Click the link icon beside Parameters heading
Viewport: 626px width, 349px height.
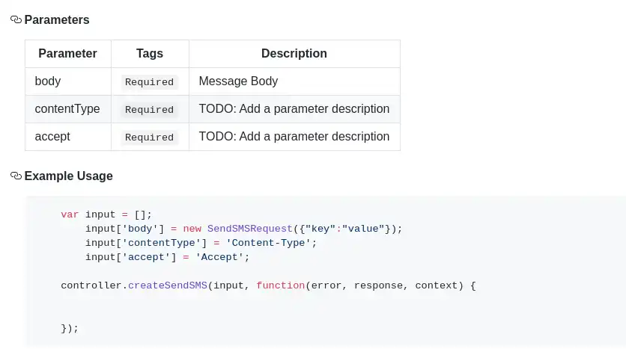click(x=16, y=20)
